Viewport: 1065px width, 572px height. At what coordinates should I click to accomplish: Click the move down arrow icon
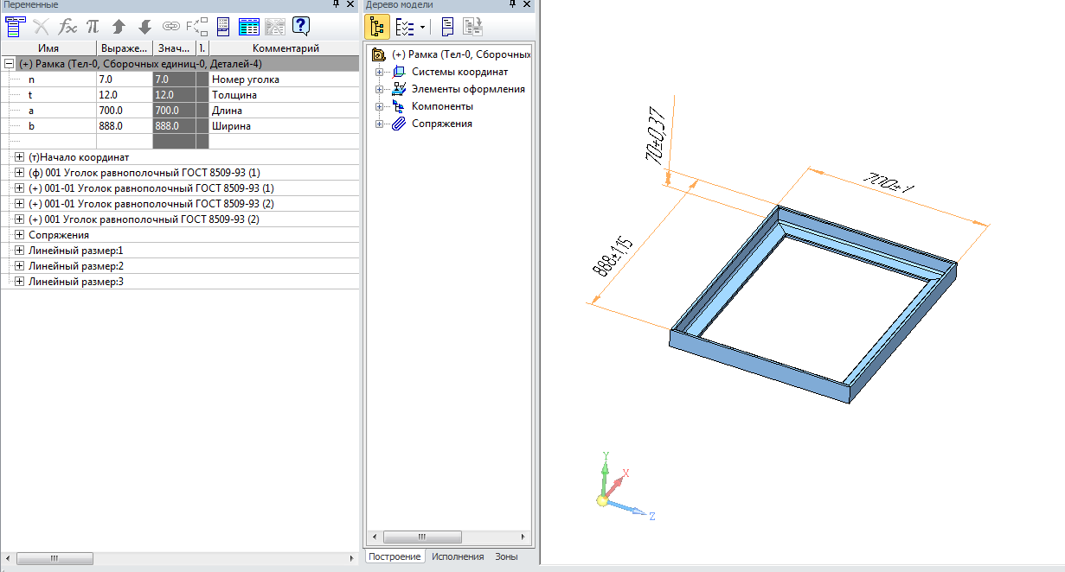click(145, 26)
